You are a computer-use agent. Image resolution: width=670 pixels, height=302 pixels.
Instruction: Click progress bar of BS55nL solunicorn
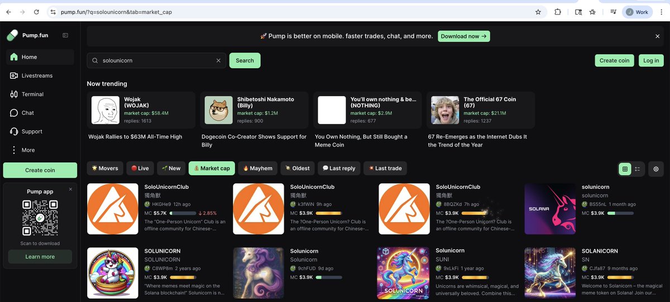coord(620,213)
